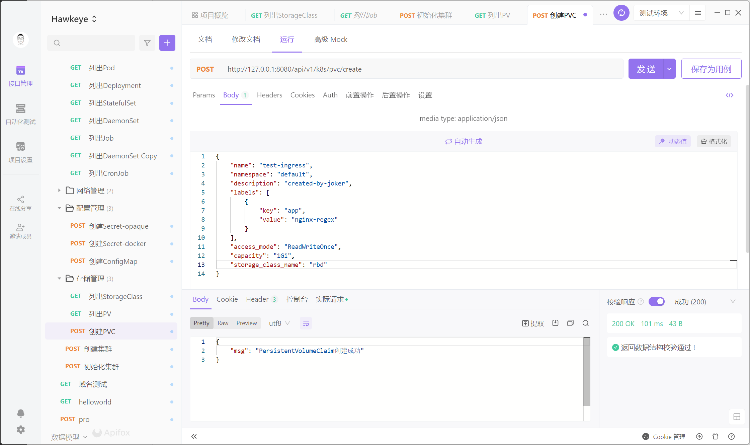Click main panel vertical scrollbar
This screenshot has height=445, width=750.
[x=747, y=169]
